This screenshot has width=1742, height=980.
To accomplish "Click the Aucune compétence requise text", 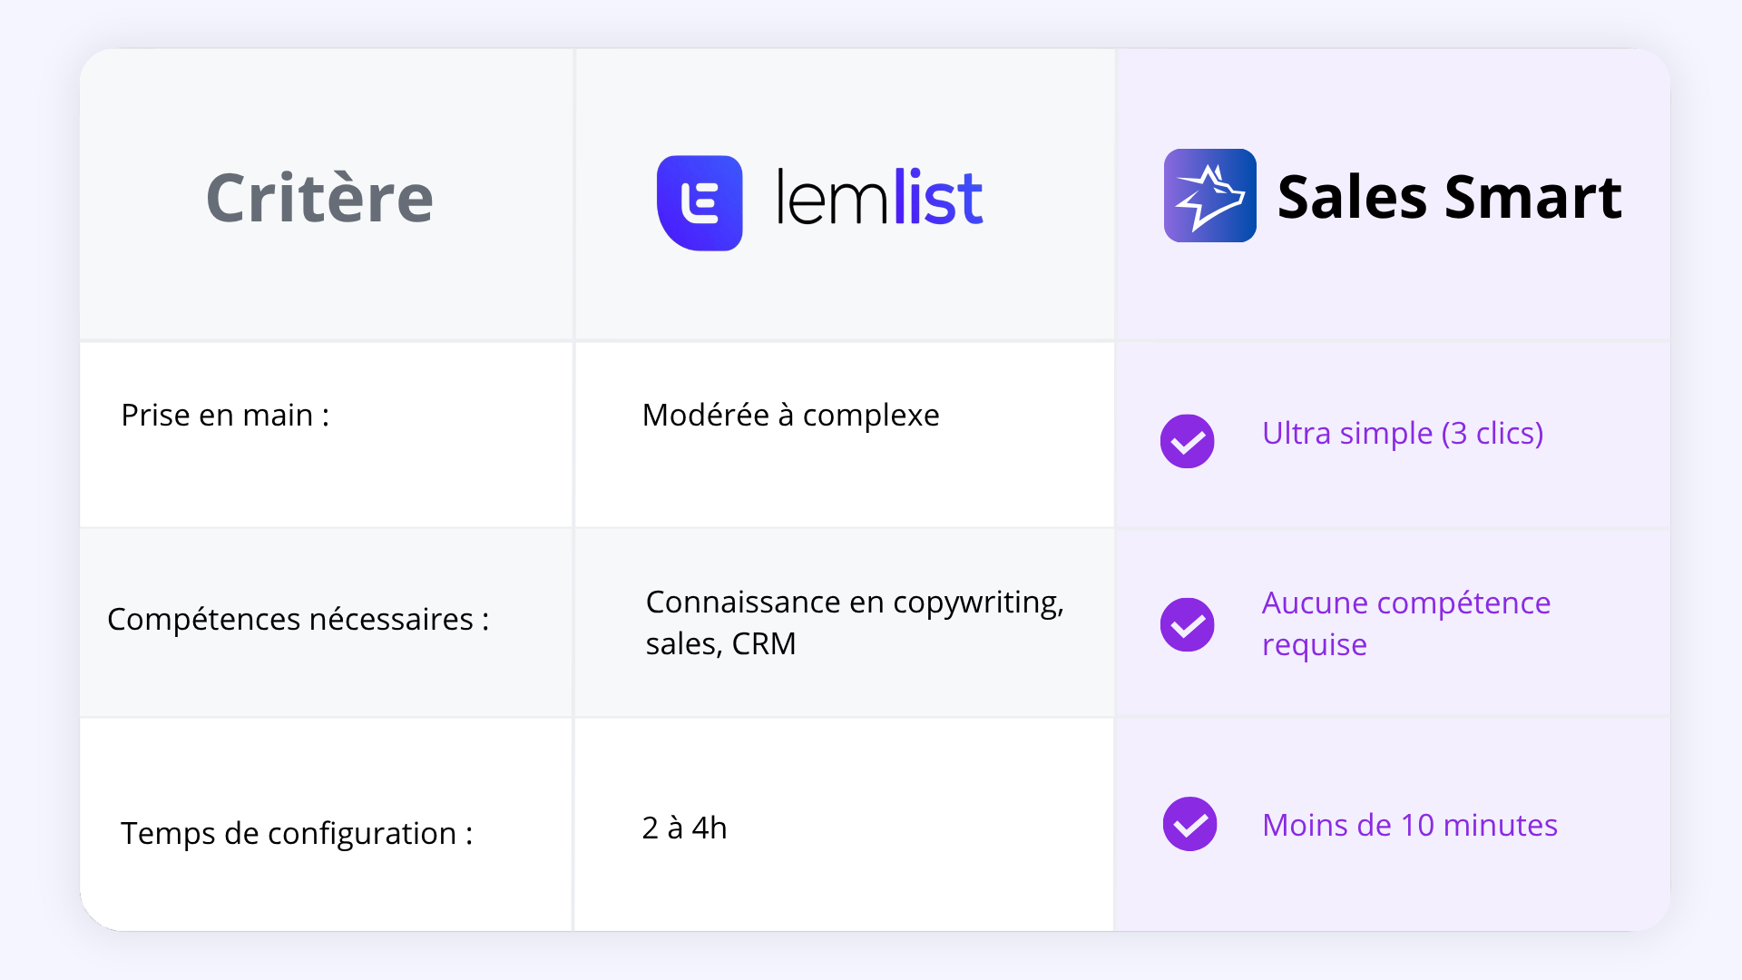I will click(x=1406, y=623).
